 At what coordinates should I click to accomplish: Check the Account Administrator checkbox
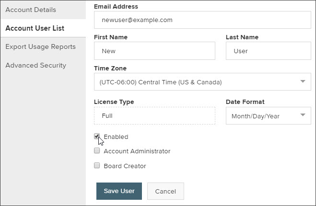(x=97, y=150)
